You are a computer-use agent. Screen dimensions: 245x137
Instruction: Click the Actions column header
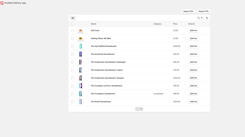[x=191, y=24]
